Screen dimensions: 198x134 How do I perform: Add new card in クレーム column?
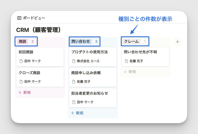coord(130,72)
